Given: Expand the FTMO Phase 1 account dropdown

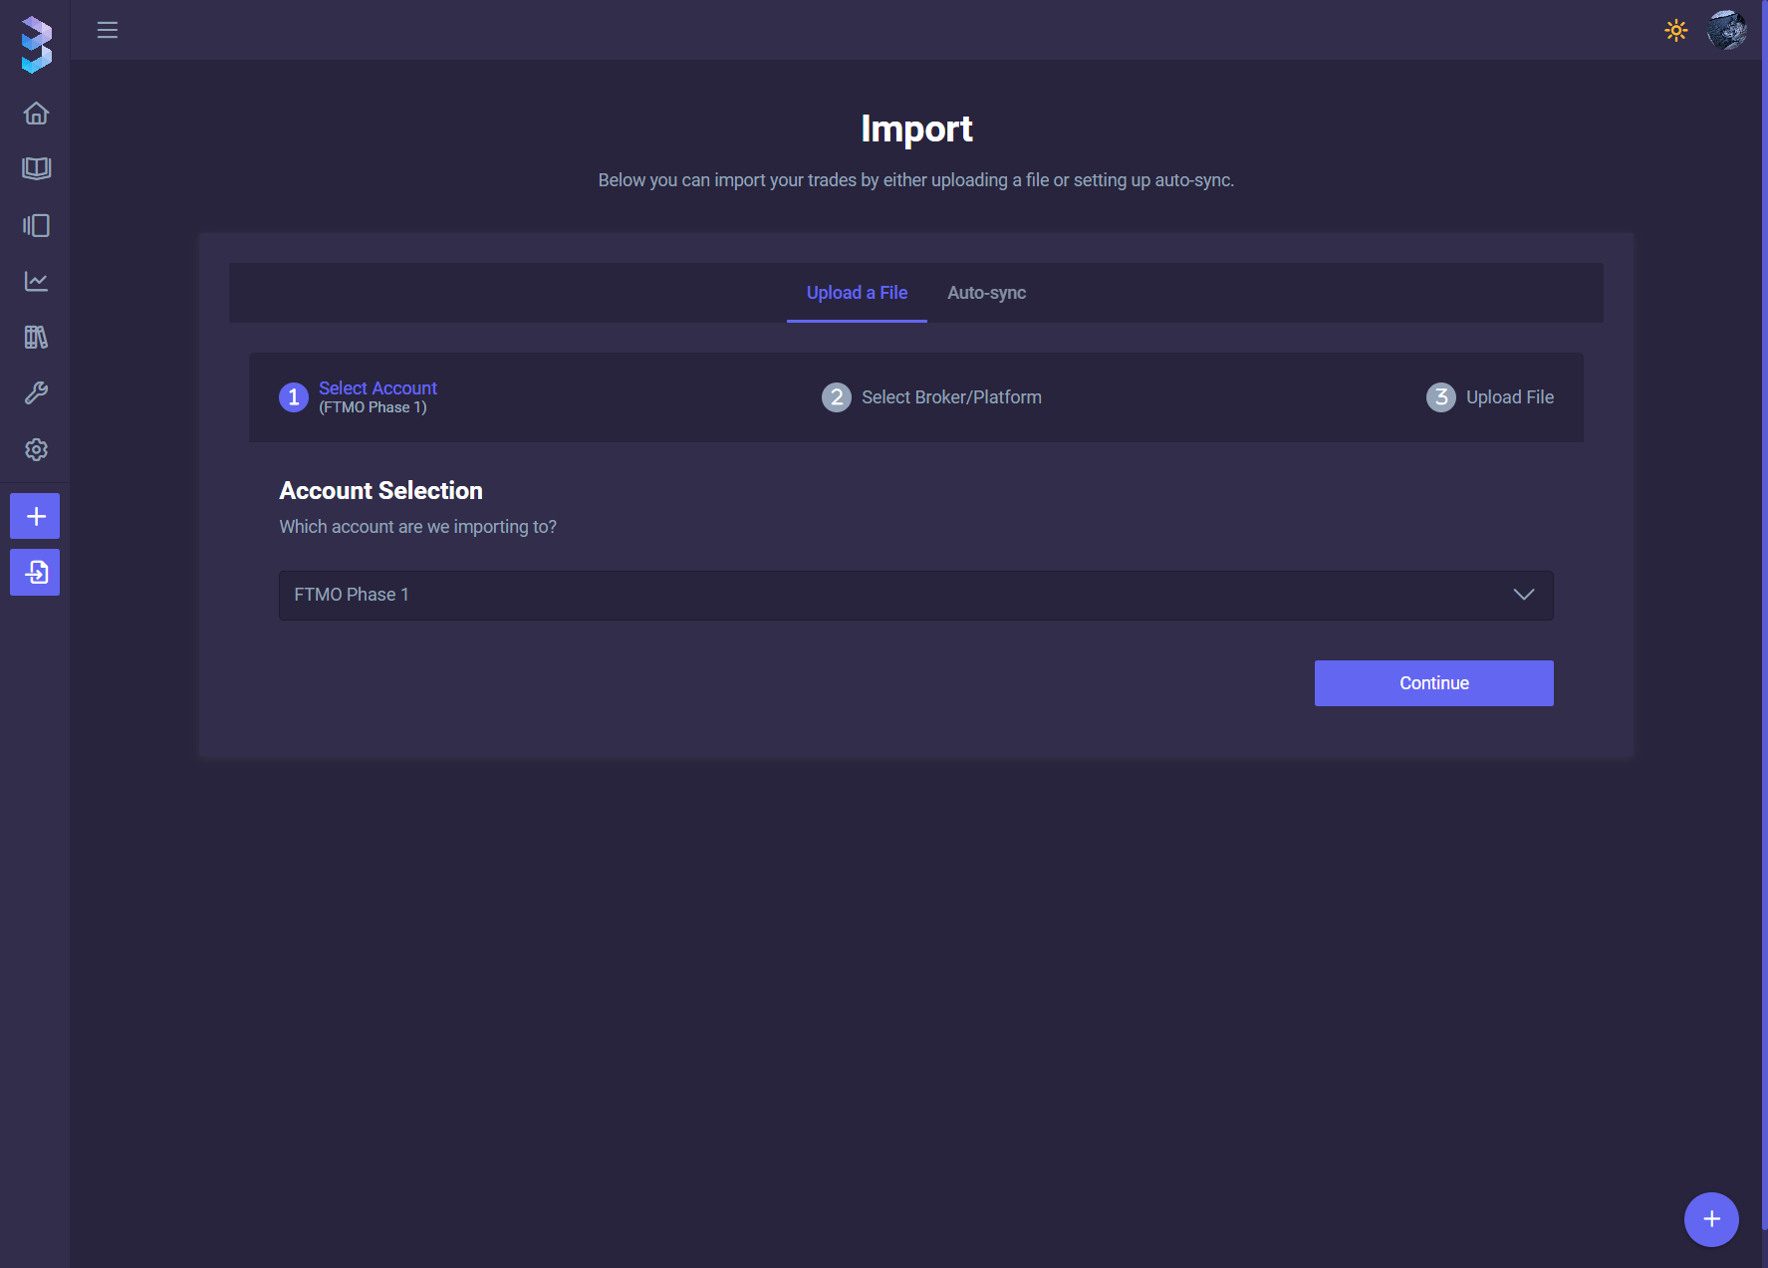Looking at the screenshot, I should tap(896, 595).
